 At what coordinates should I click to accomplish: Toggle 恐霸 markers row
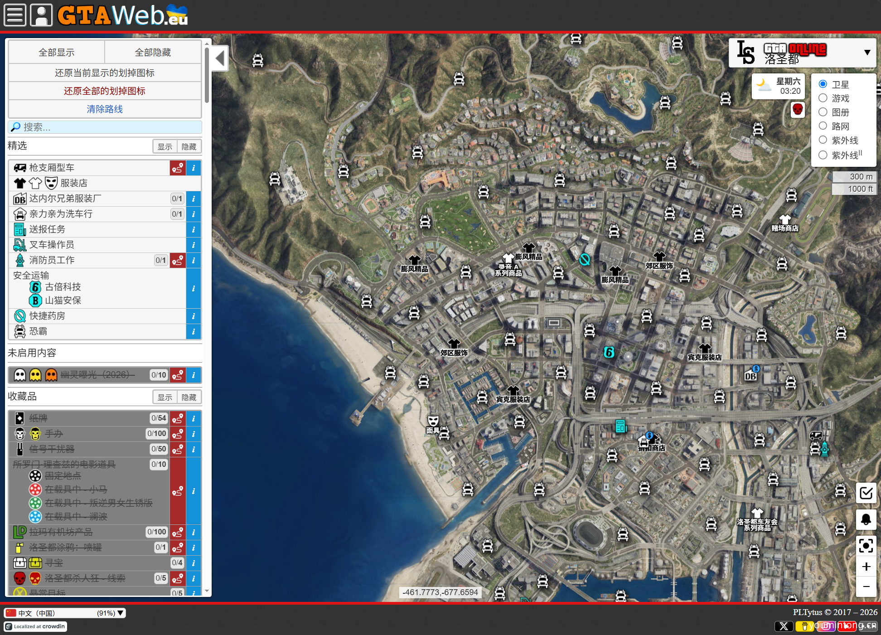(x=97, y=331)
